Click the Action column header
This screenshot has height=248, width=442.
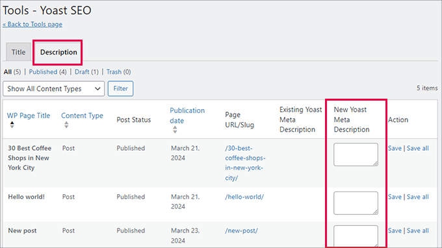pyautogui.click(x=398, y=119)
